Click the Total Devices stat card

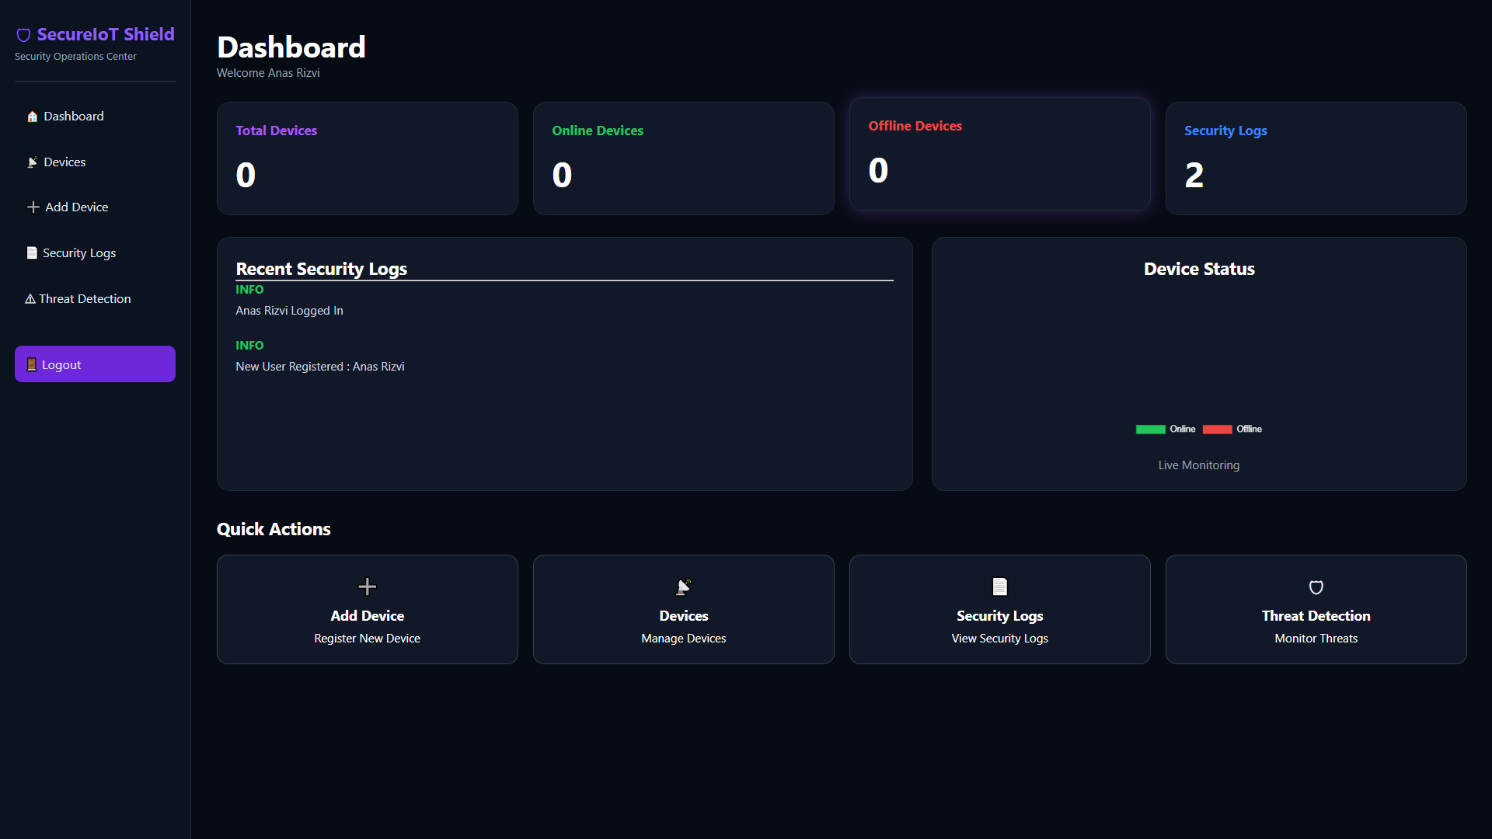[x=368, y=158]
